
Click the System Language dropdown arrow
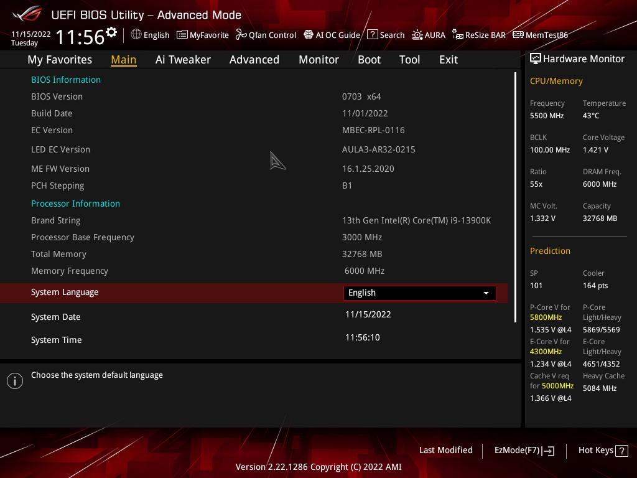point(486,293)
